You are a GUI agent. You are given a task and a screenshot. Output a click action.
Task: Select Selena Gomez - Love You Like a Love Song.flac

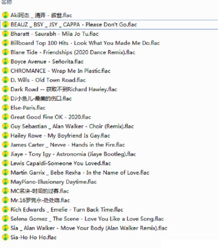click(x=87, y=219)
